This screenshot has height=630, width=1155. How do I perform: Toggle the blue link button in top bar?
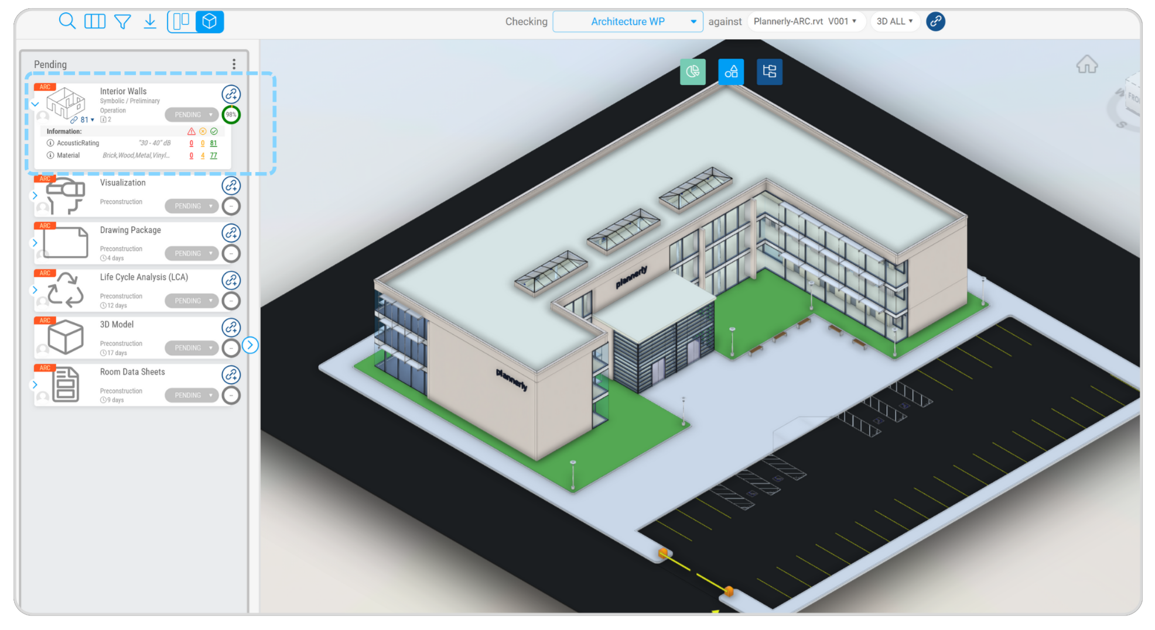coord(935,22)
